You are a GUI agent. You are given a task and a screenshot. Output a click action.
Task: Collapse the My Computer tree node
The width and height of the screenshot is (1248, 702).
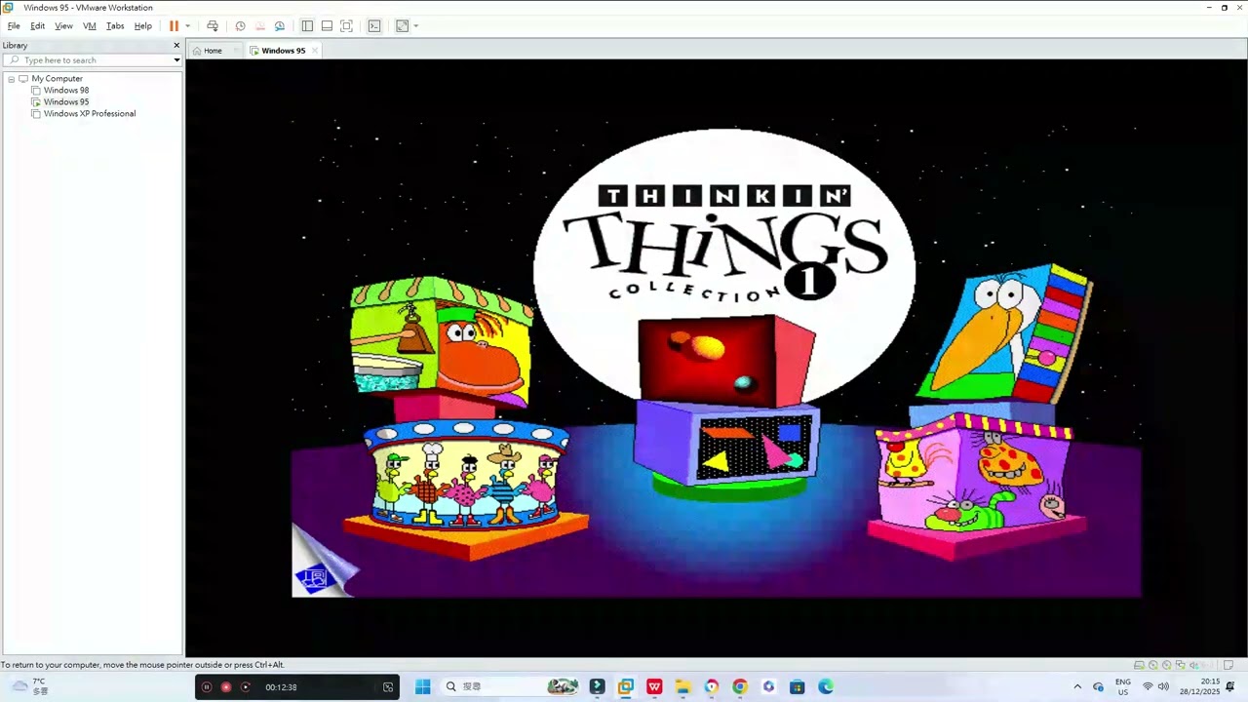point(11,79)
